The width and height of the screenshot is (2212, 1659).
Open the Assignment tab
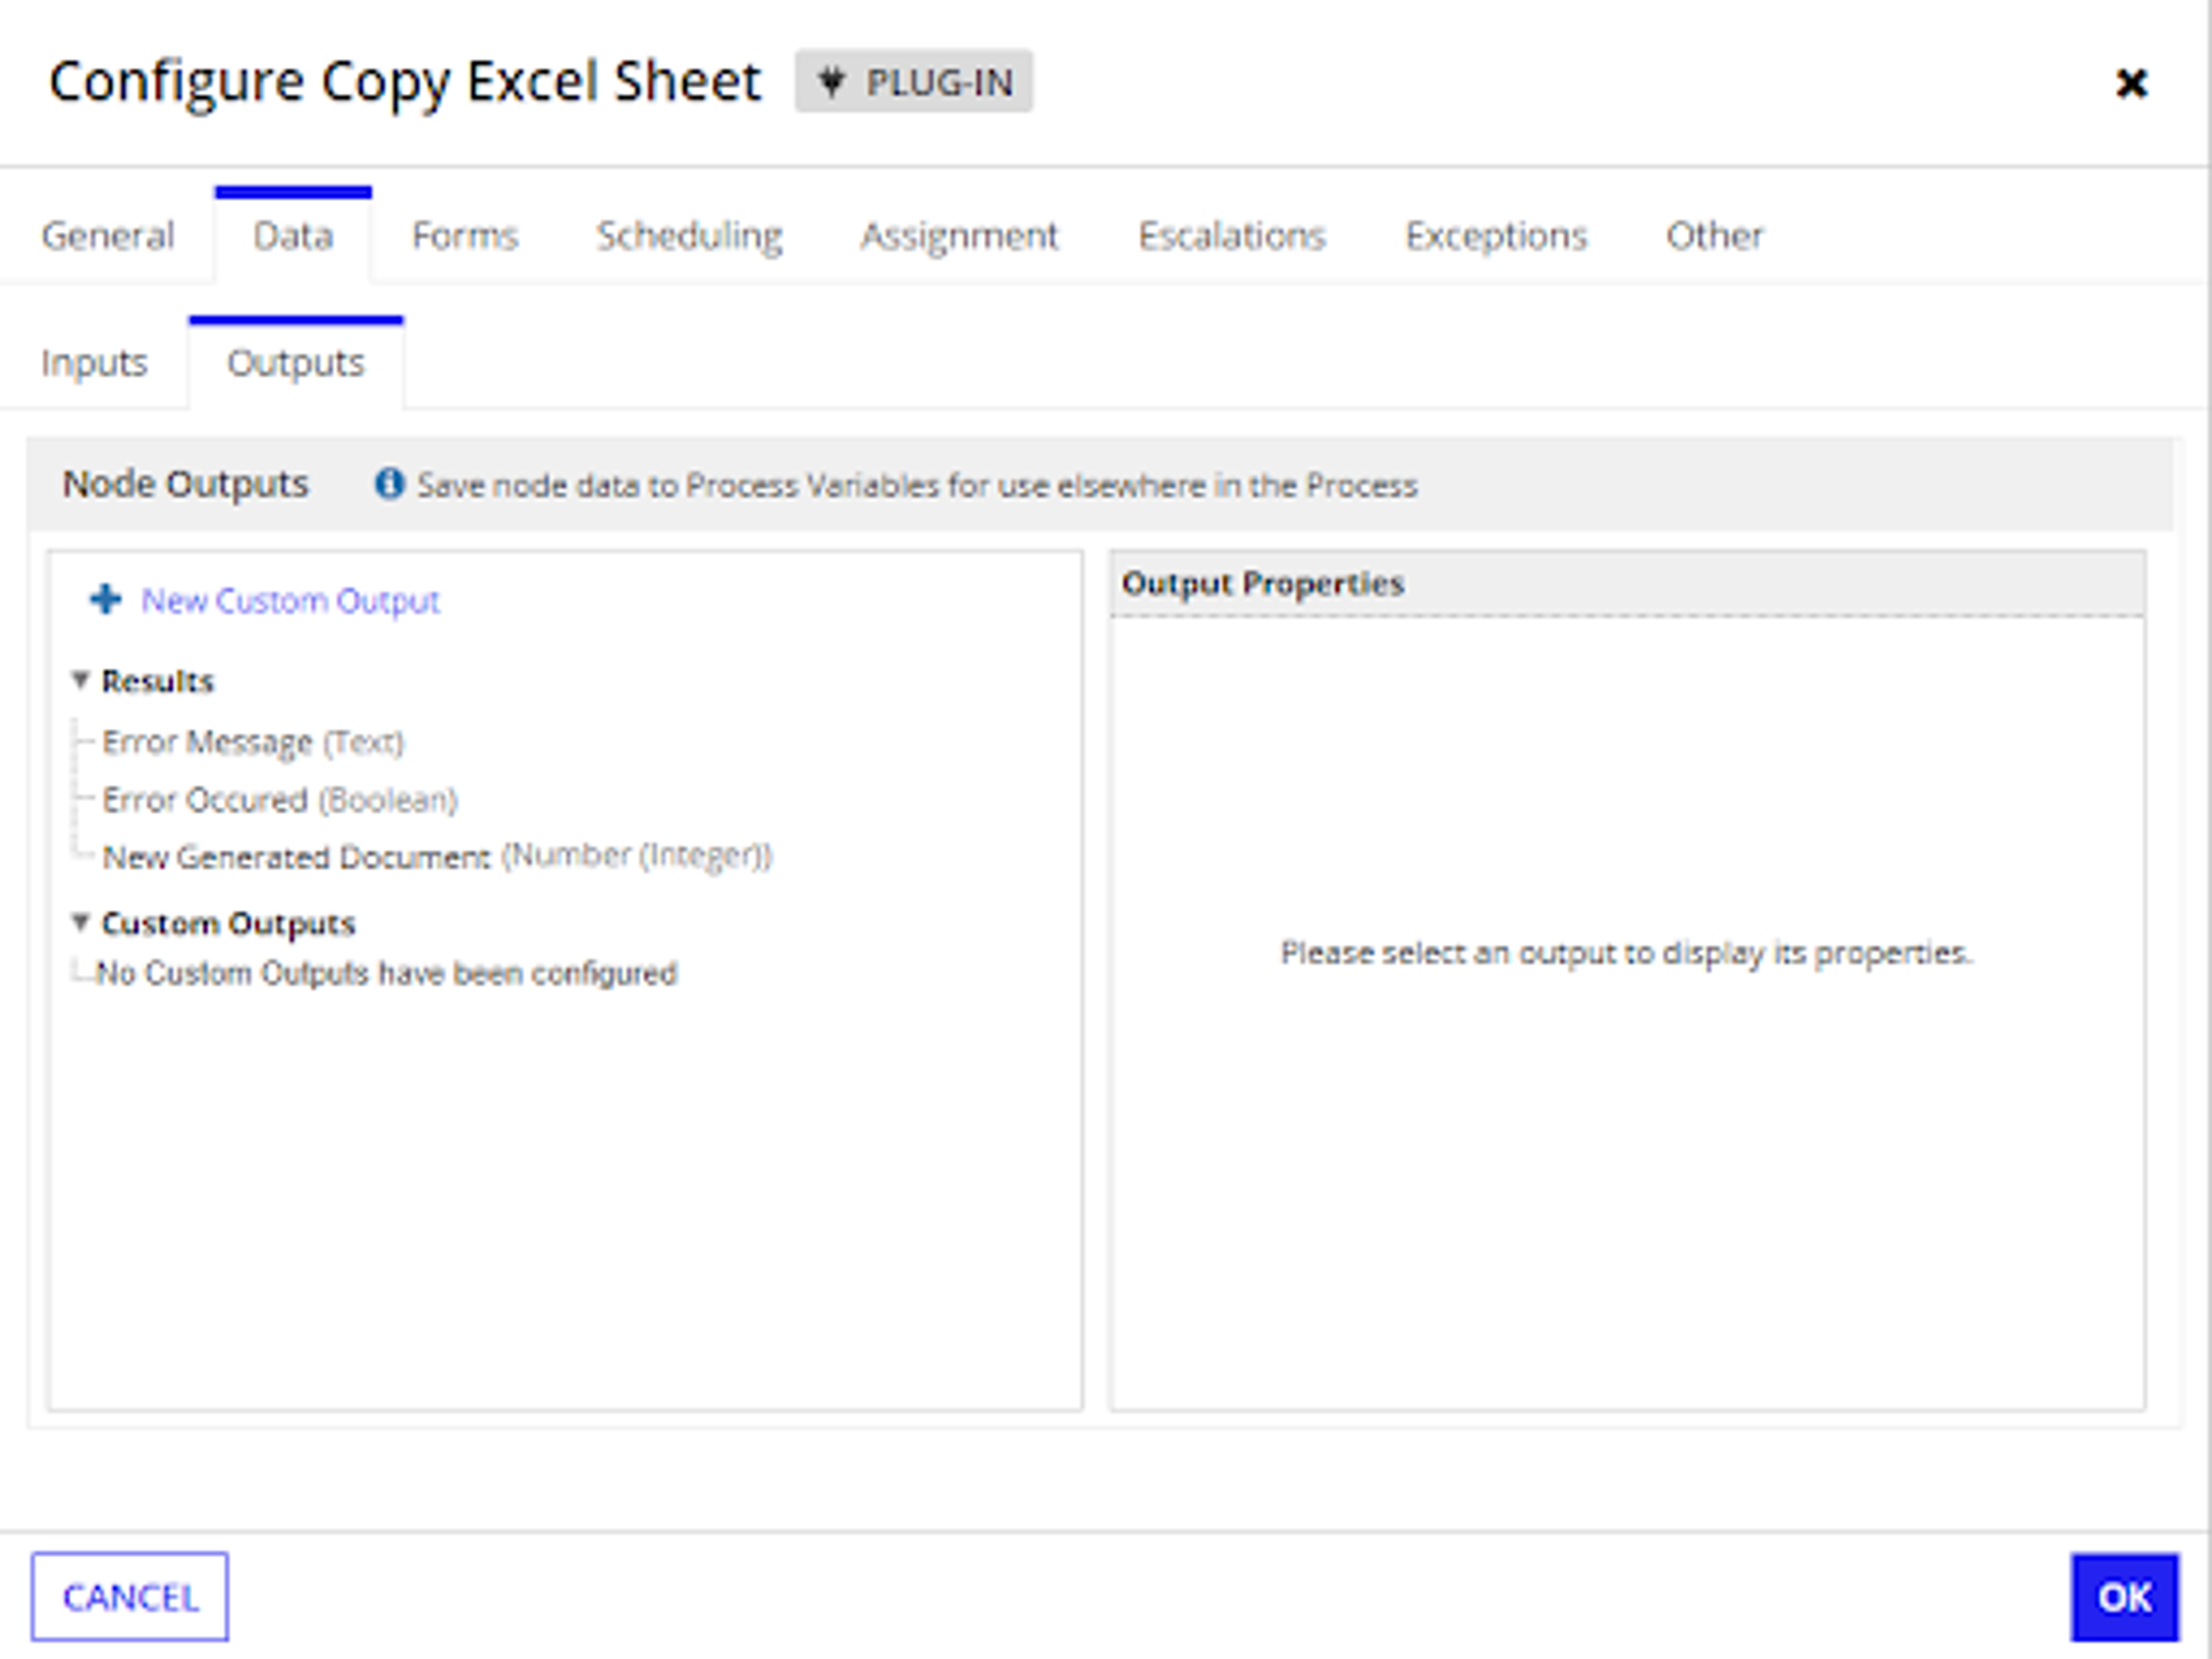tap(959, 236)
